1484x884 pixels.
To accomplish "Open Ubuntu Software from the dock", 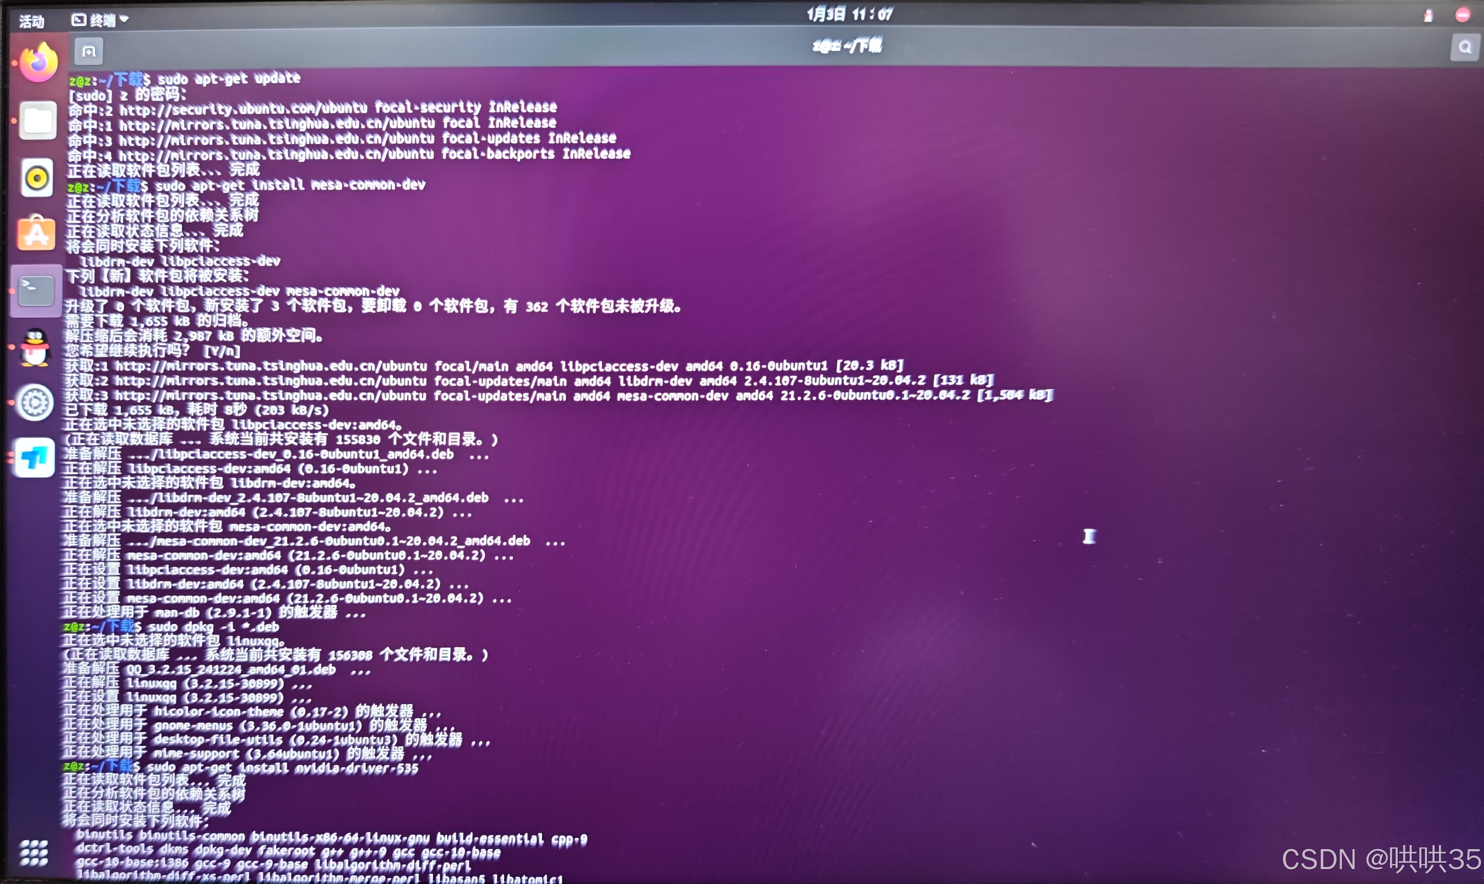I will [37, 234].
